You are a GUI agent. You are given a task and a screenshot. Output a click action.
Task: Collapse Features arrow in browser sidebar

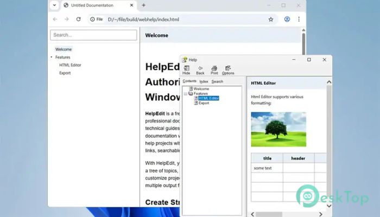pyautogui.click(x=52, y=57)
